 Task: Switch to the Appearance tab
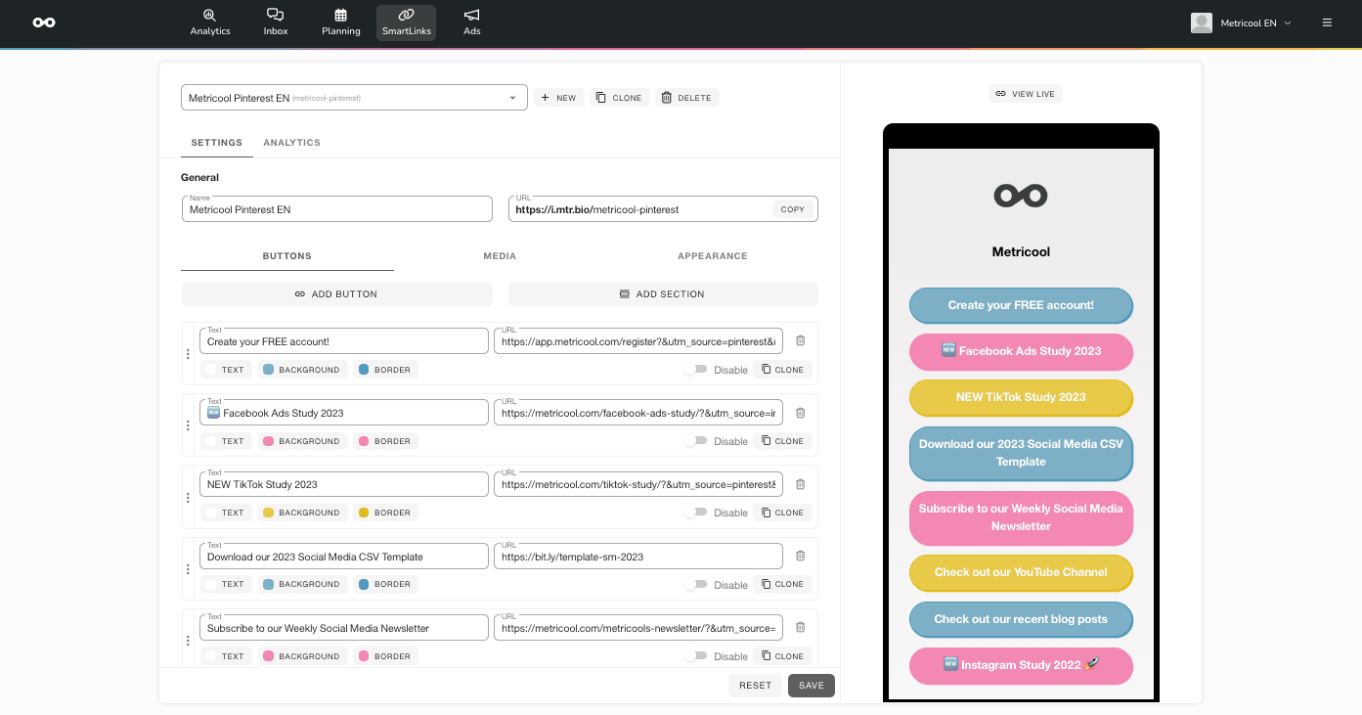click(x=712, y=256)
